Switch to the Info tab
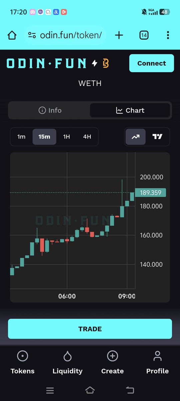The image size is (180, 401). (50, 110)
